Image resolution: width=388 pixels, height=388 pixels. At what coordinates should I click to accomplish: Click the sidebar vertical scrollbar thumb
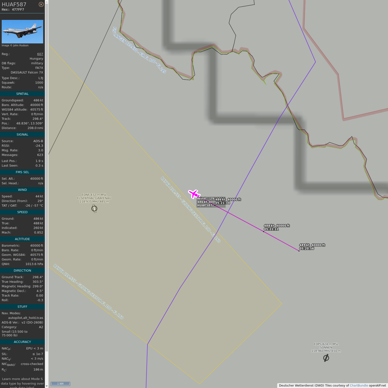tap(47, 175)
